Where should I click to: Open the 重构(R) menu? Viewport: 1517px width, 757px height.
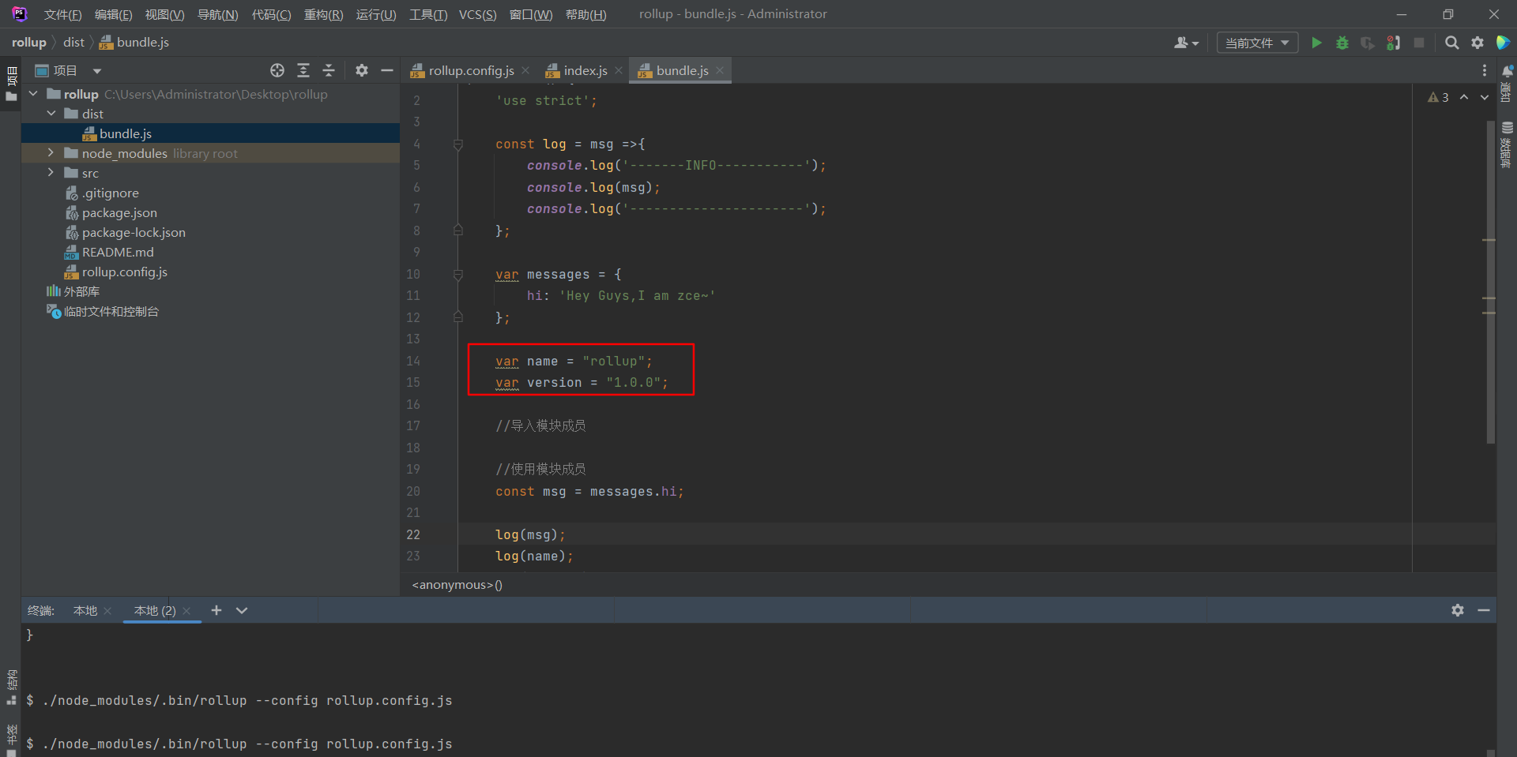[x=324, y=14]
